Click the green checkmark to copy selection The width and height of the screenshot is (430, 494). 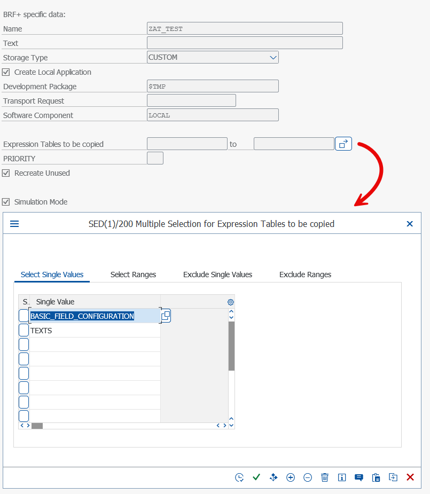(256, 477)
